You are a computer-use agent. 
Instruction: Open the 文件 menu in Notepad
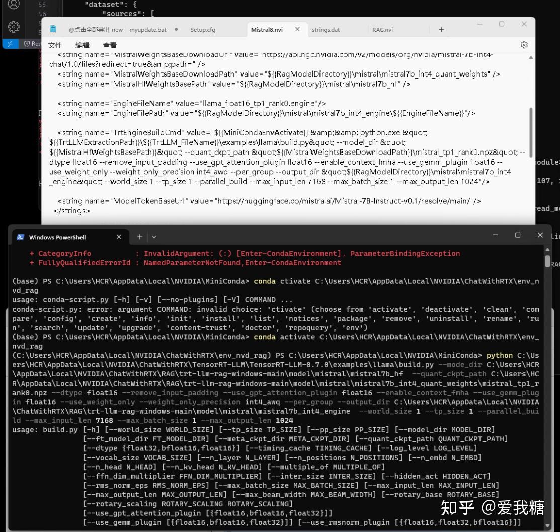[x=55, y=45]
